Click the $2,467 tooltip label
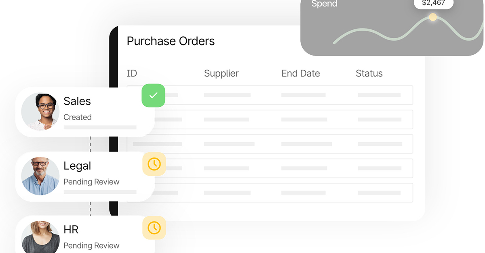The height and width of the screenshot is (253, 485). [x=433, y=3]
